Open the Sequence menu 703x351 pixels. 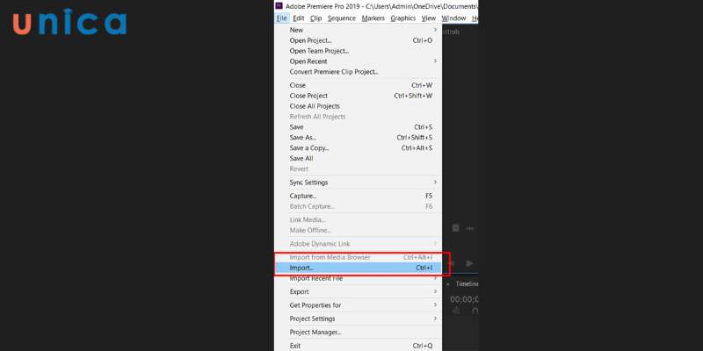tap(342, 18)
